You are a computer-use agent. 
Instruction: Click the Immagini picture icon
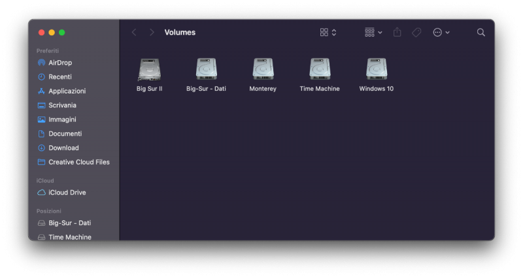point(41,120)
